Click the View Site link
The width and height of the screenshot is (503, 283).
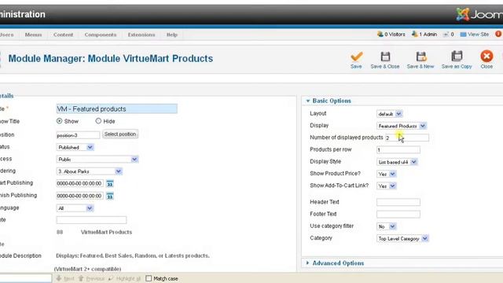(475, 34)
